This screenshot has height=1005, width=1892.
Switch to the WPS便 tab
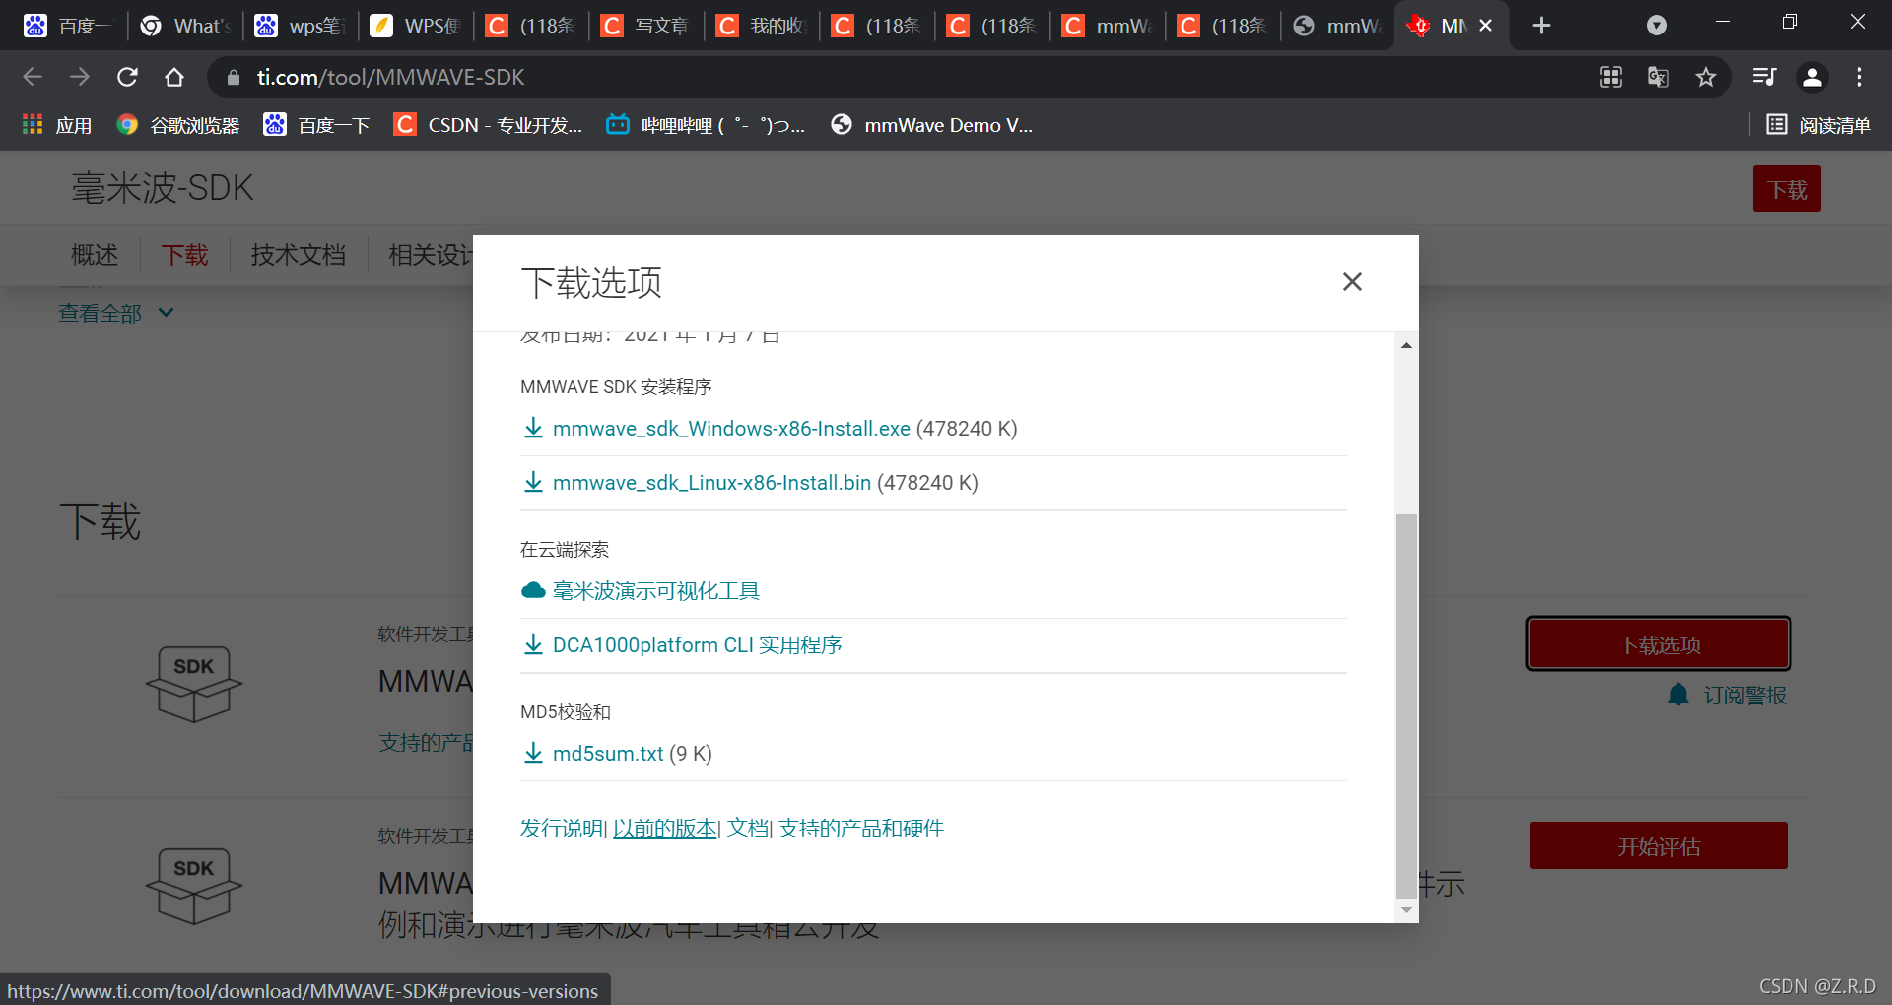click(x=416, y=26)
